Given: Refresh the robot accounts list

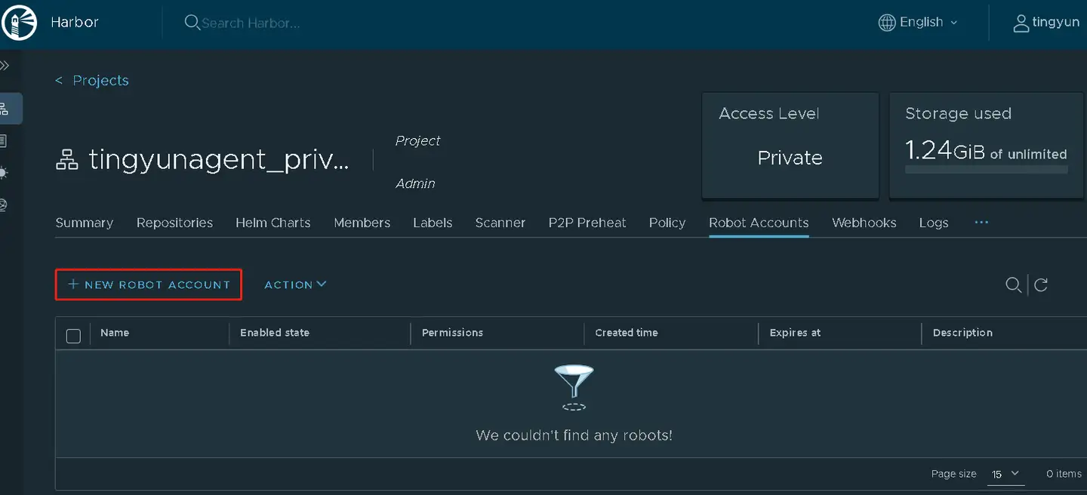Looking at the screenshot, I should (1041, 284).
